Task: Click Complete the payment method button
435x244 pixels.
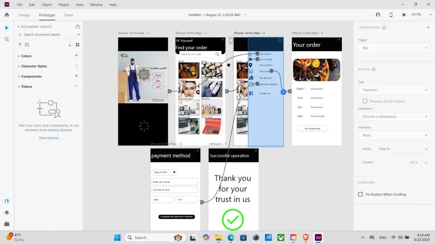Action: tap(177, 217)
